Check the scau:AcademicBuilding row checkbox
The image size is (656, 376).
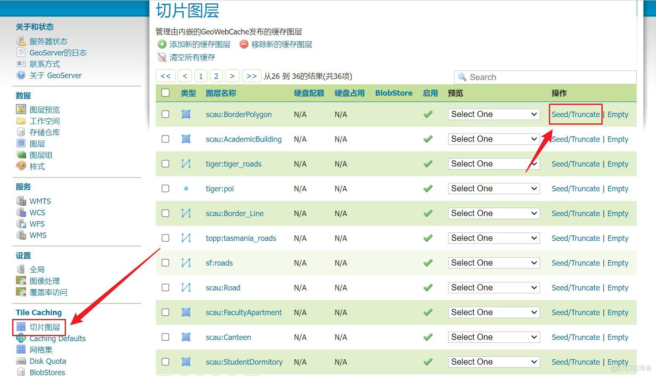[165, 139]
